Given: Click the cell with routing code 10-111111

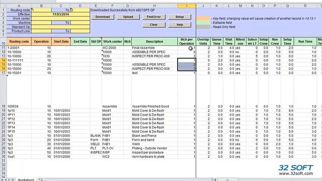Looking at the screenshot, I should tap(19, 60).
